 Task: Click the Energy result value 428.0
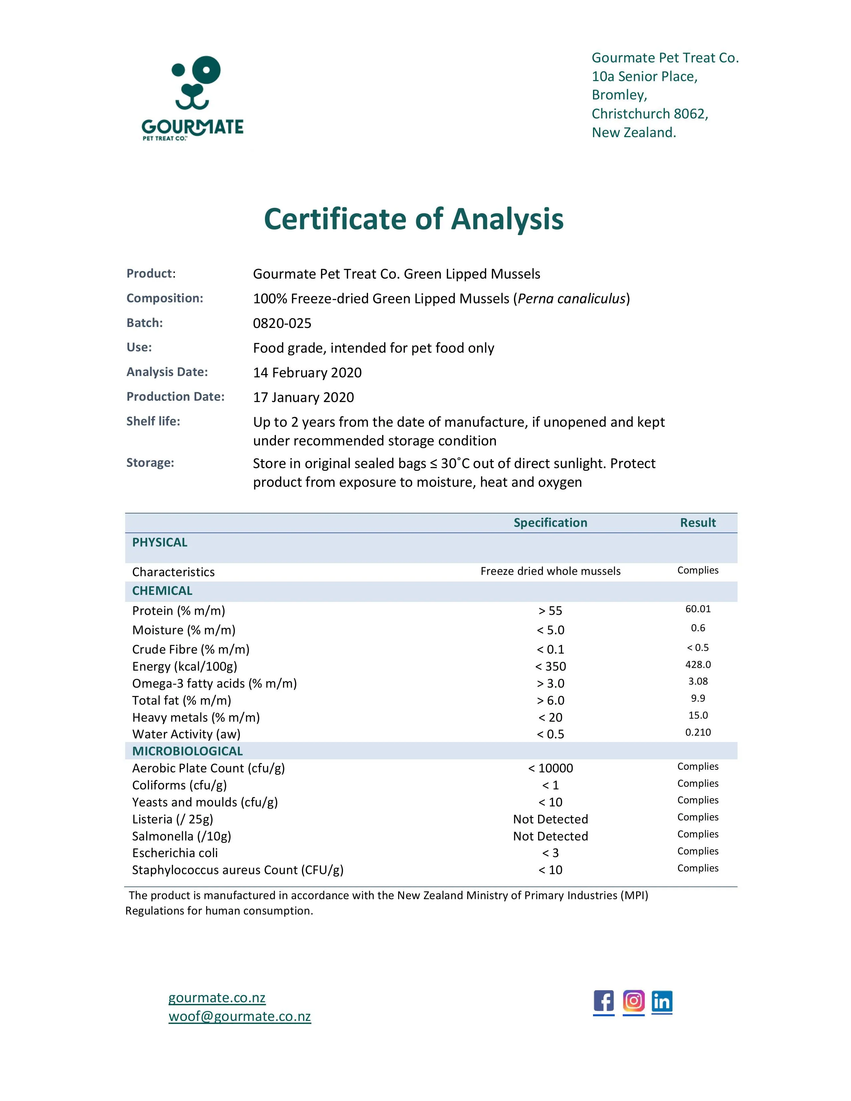pos(698,664)
